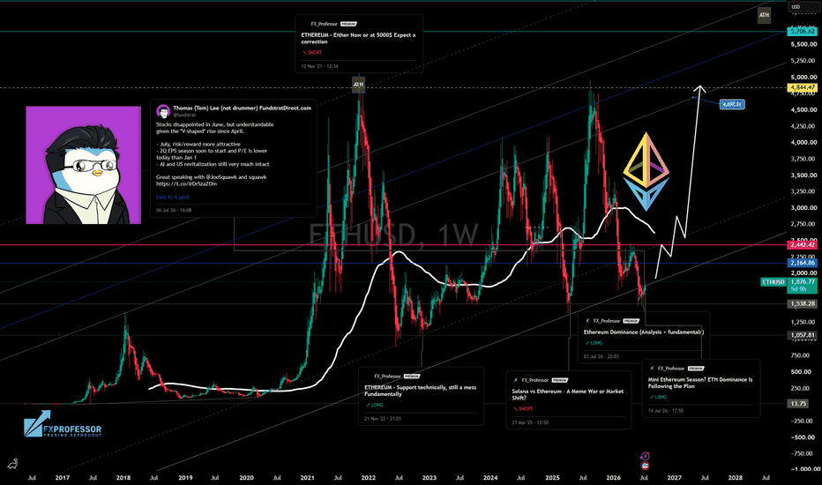Click the 2023 label on the time axis
The width and height of the screenshot is (822, 485).
pyautogui.click(x=430, y=478)
